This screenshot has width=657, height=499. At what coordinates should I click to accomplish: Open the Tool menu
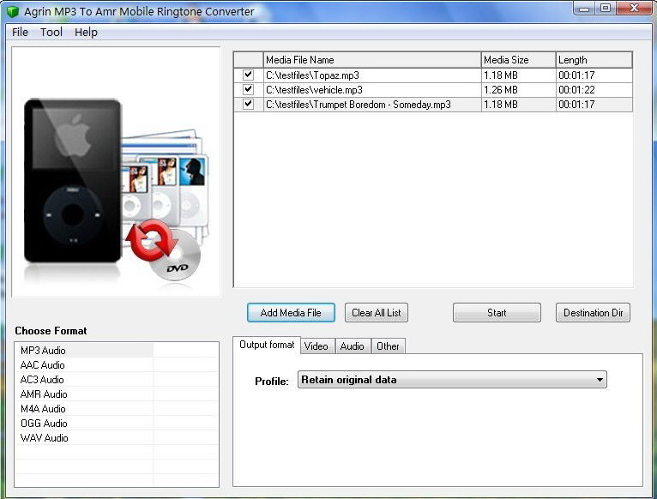(x=51, y=33)
